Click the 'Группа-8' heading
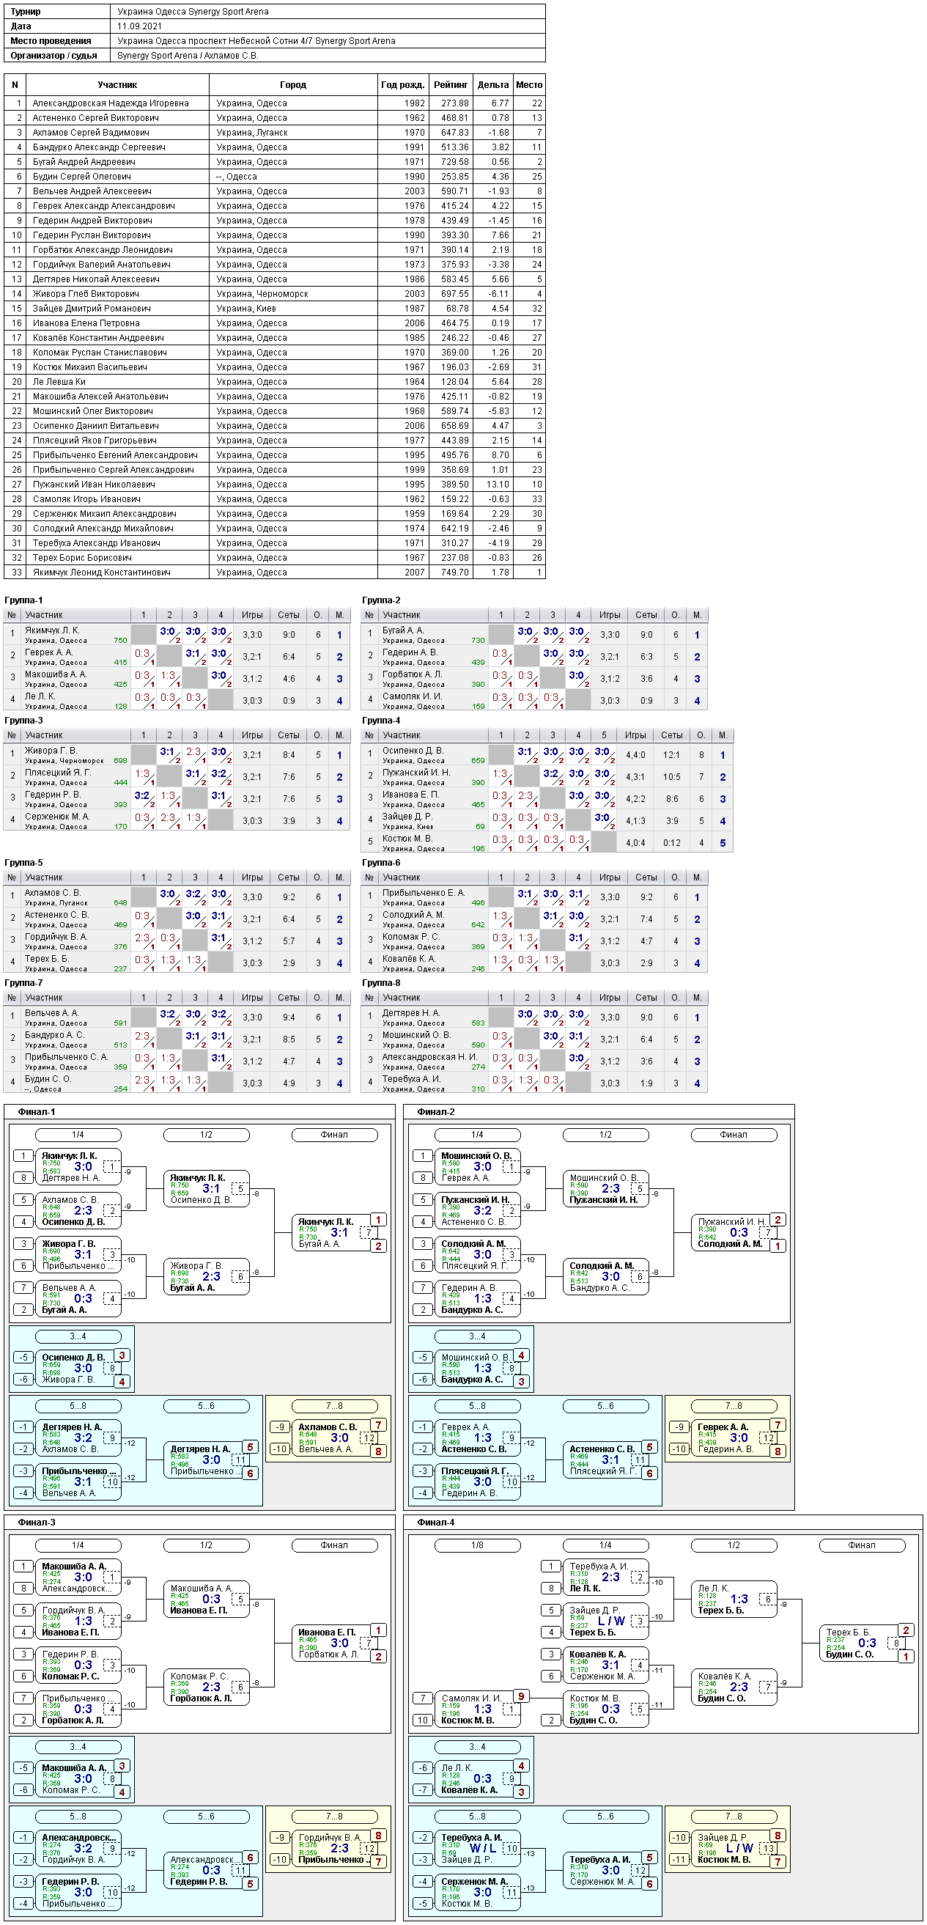This screenshot has height=1925, width=927. point(382,983)
